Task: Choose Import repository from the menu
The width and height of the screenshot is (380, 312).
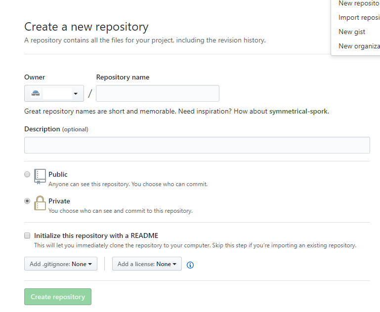Action: [x=359, y=17]
